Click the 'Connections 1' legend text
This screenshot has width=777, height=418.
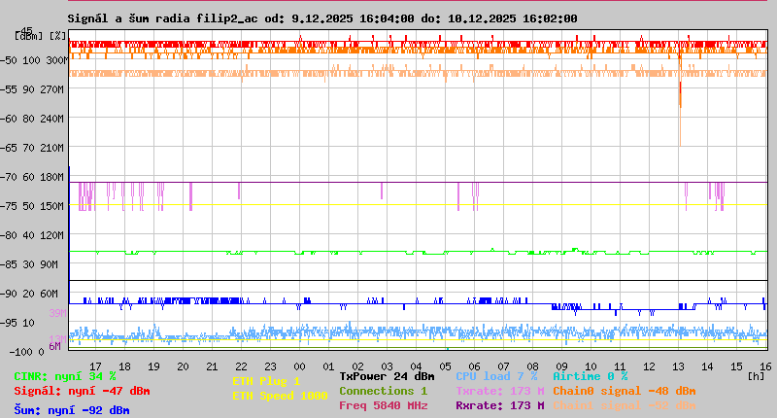[383, 391]
